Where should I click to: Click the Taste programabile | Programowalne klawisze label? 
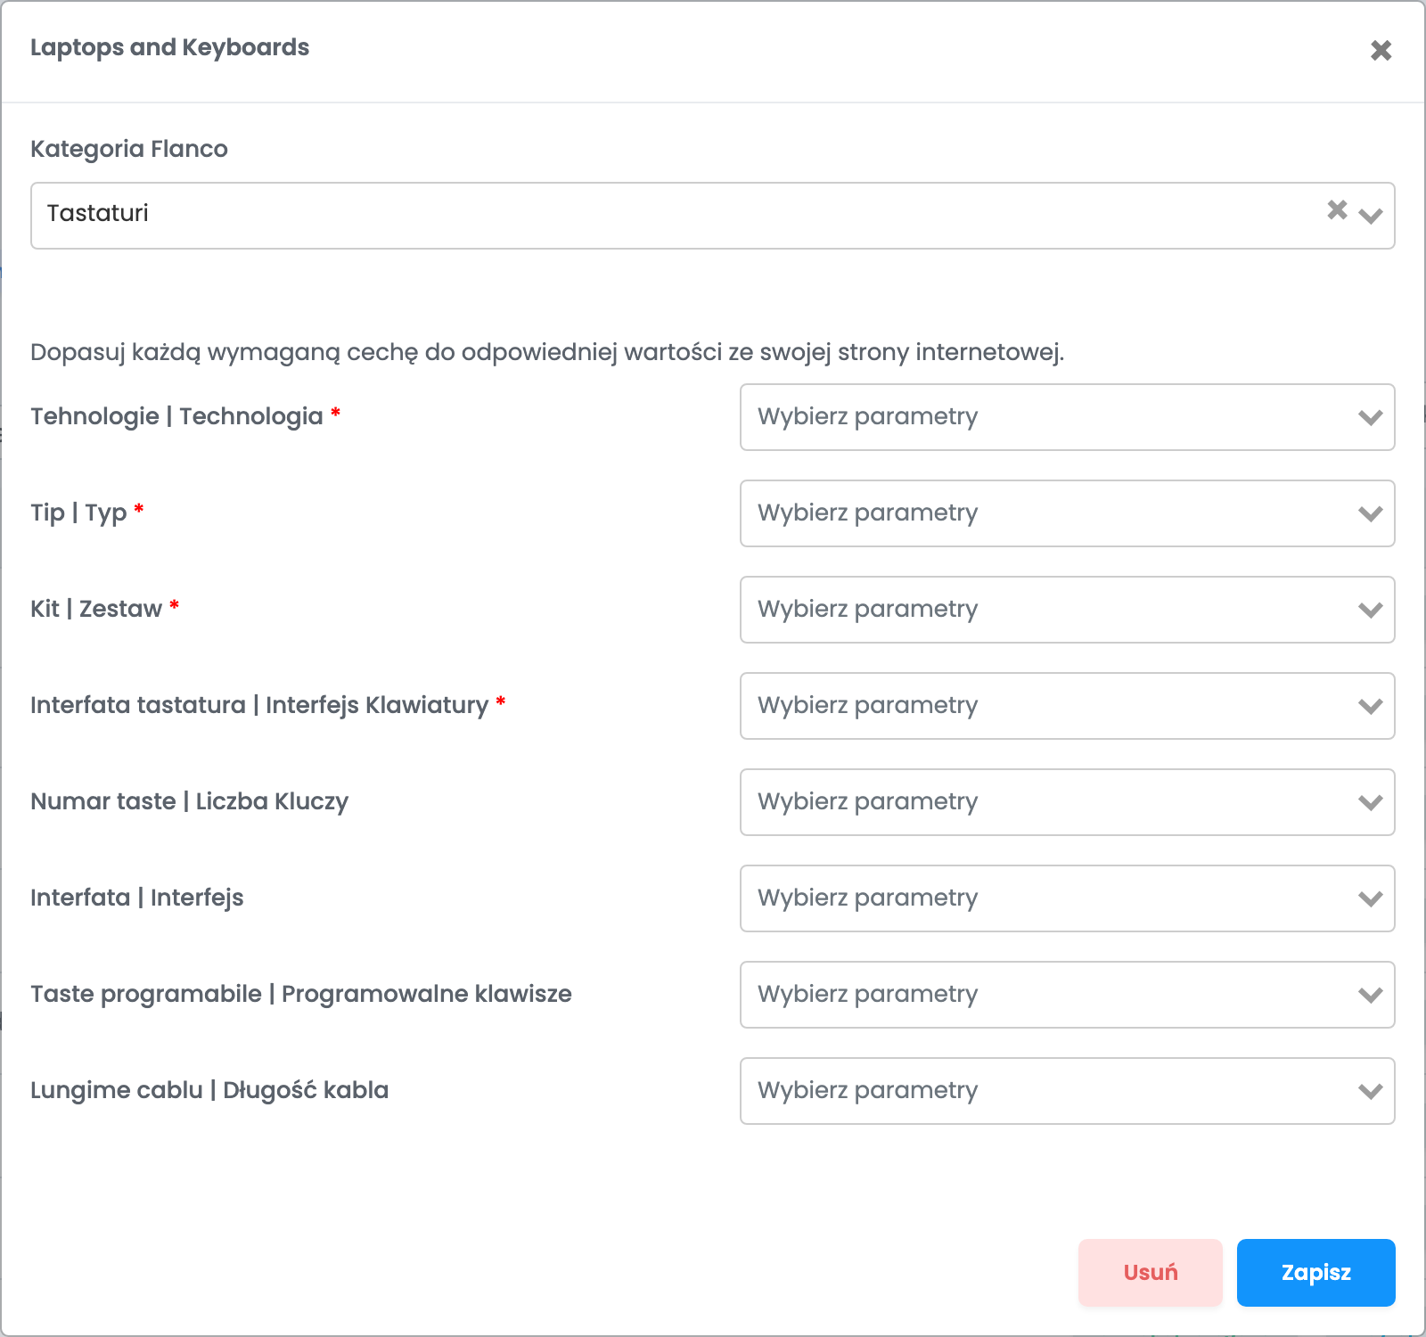point(301,994)
